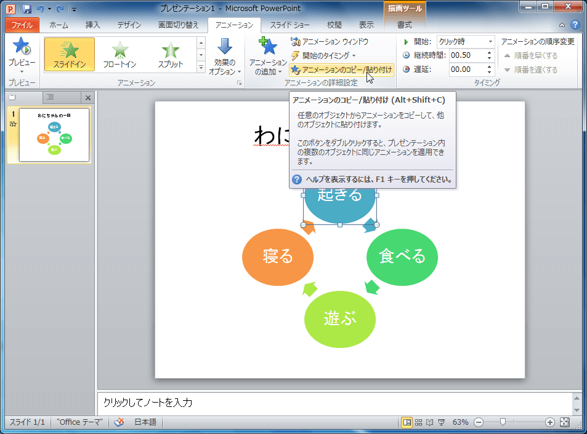This screenshot has height=434, width=587.
Task: Click the Animation Copy/Paste painter button
Action: [342, 70]
